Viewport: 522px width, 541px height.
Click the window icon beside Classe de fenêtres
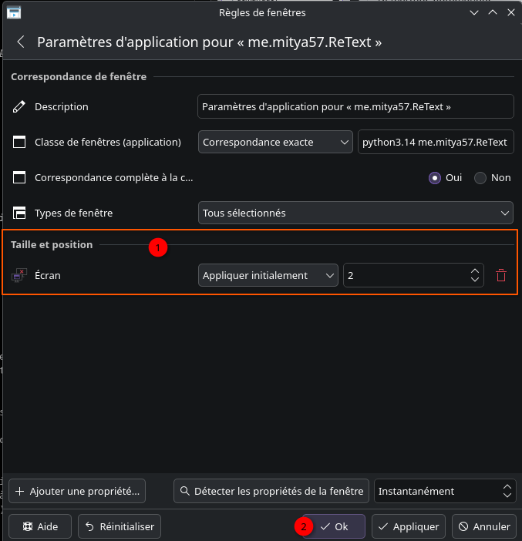click(19, 142)
